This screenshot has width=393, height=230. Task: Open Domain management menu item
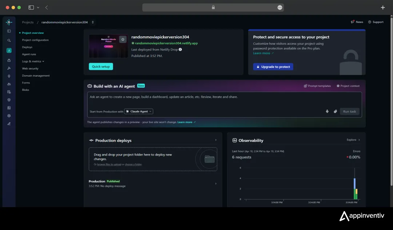tap(36, 76)
